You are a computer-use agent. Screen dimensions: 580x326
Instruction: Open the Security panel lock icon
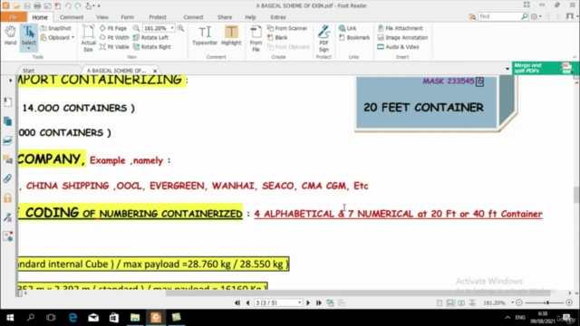tap(7, 198)
